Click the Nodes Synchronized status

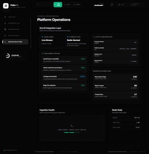click(x=118, y=152)
